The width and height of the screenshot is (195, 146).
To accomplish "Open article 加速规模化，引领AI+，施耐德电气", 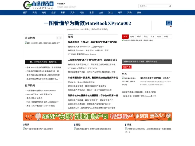I will coord(93,42).
